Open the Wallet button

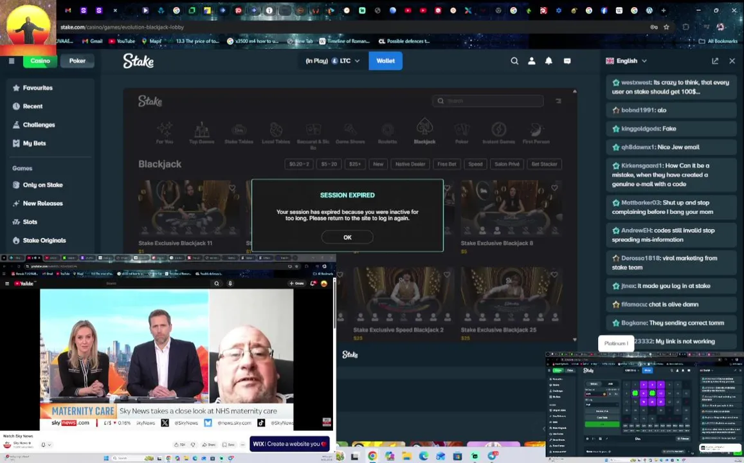pos(385,60)
